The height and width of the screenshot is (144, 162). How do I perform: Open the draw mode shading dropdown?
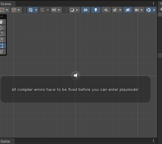pos(74,10)
